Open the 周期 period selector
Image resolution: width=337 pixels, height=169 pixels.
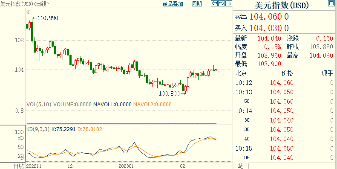tap(197, 4)
